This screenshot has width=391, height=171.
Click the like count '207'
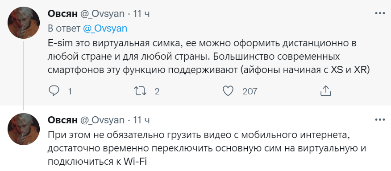pos(250,92)
